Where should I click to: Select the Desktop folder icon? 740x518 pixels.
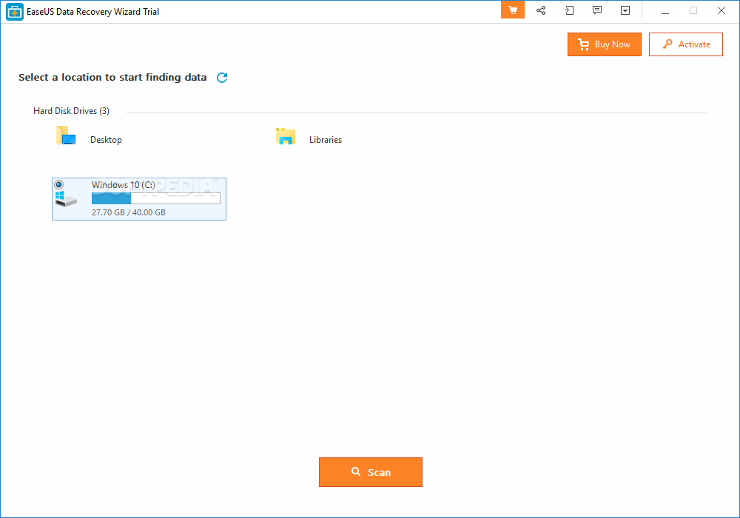pyautogui.click(x=66, y=135)
